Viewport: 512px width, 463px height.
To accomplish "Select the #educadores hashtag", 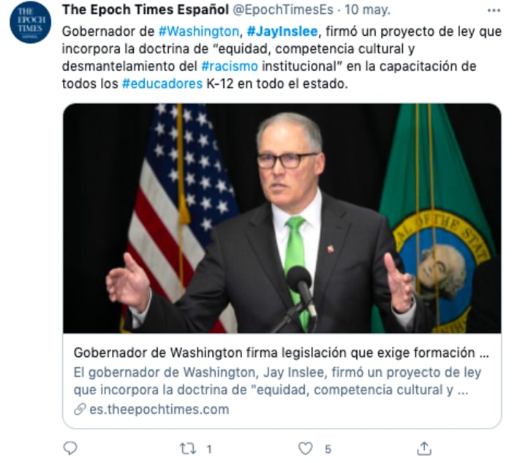I will click(162, 83).
